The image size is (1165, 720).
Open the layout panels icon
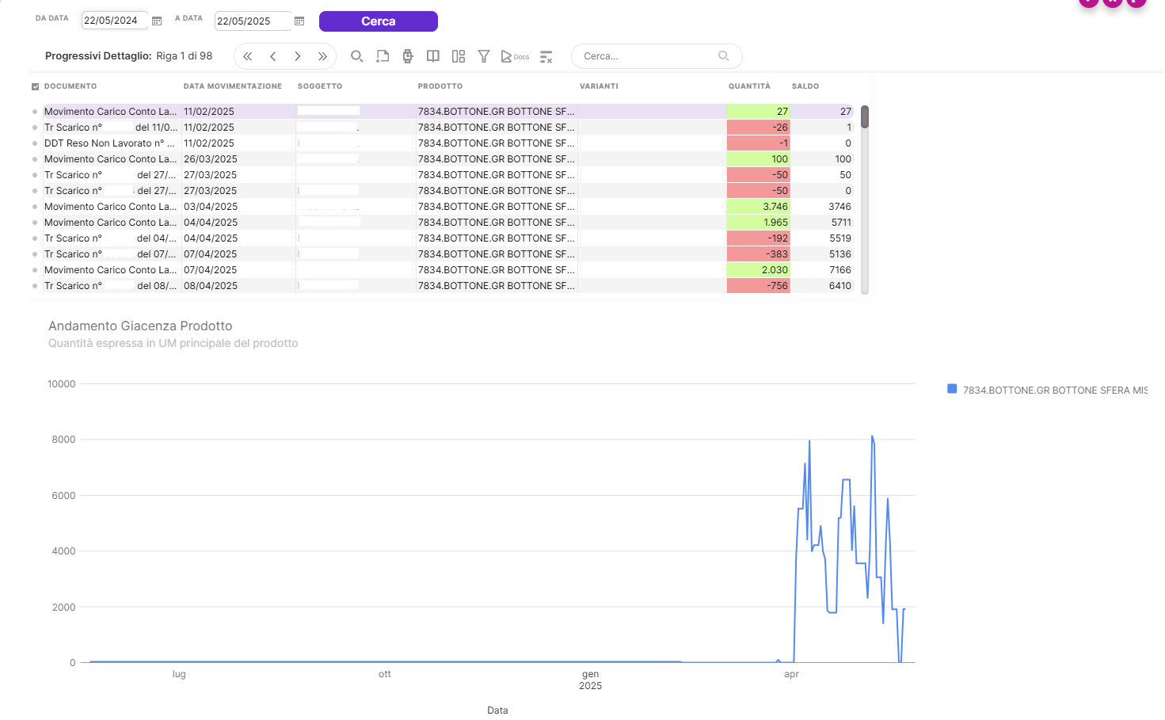point(458,56)
